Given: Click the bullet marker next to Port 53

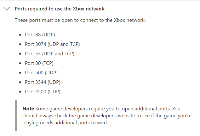Looking at the screenshot, I should point(20,54).
